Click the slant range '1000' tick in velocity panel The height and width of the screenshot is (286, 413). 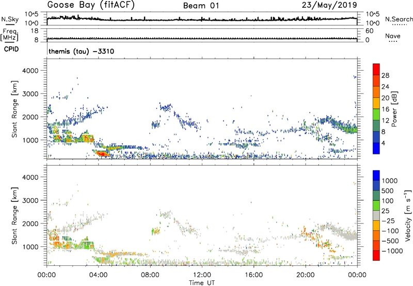(x=30, y=247)
